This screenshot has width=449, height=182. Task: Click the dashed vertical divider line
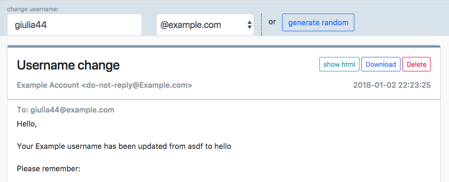pyautogui.click(x=261, y=25)
